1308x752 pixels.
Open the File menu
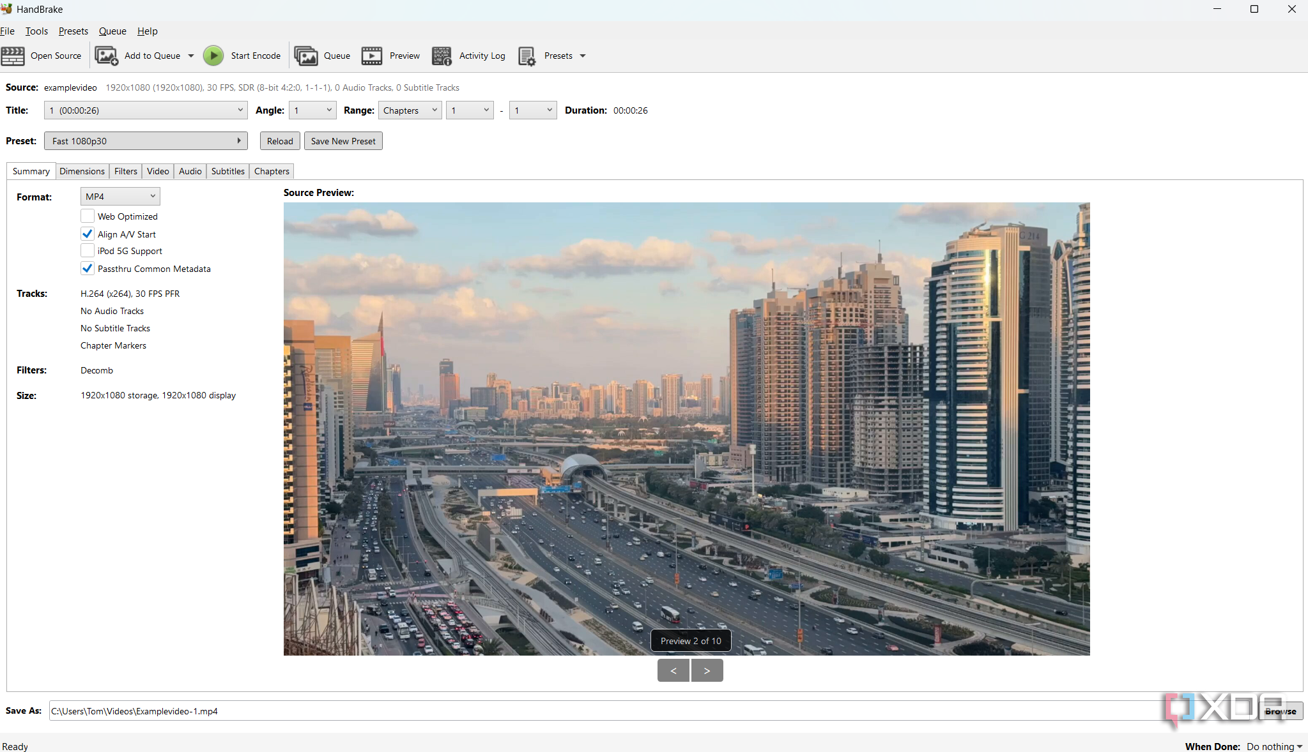click(7, 31)
